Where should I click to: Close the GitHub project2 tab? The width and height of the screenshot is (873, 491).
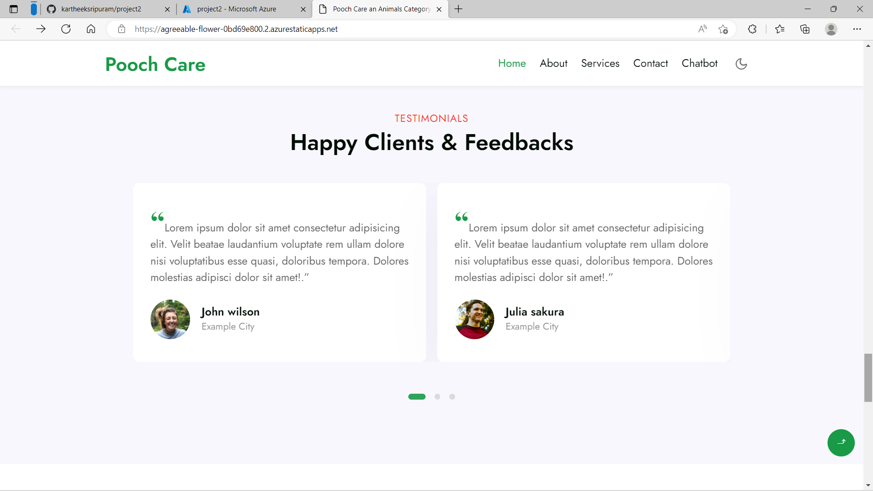tap(167, 9)
